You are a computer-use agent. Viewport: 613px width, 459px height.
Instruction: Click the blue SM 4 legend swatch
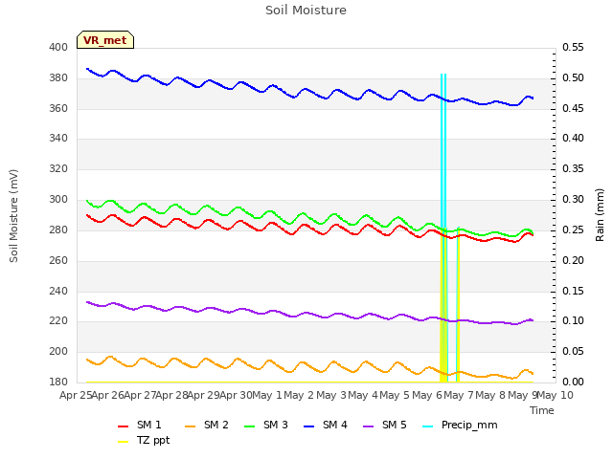click(x=309, y=426)
